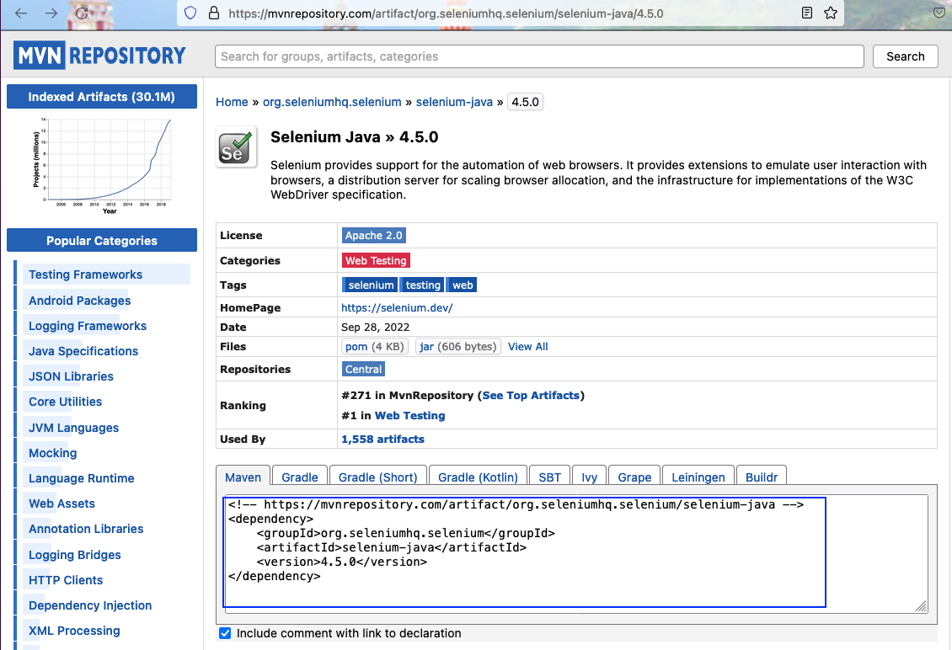952x650 pixels.
Task: Switch to the Gradle (Kotlin) tab
Action: tap(478, 477)
